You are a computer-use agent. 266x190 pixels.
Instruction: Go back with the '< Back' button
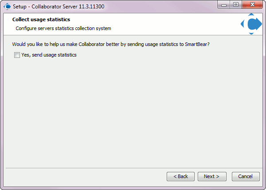(x=180, y=176)
